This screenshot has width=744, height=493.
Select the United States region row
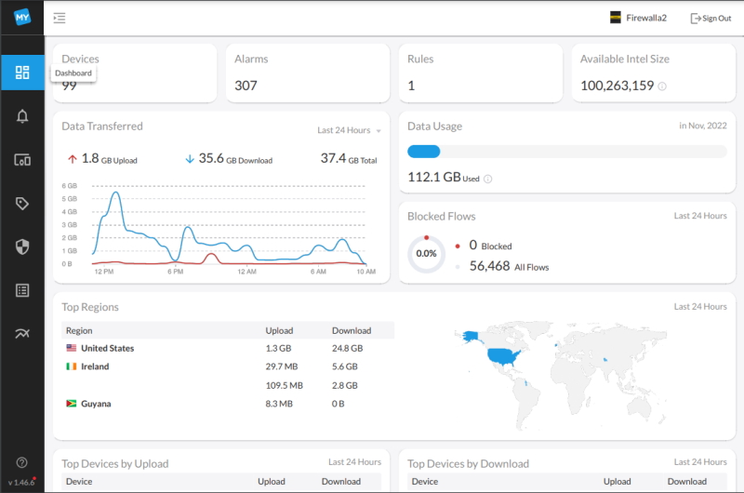[x=228, y=348]
